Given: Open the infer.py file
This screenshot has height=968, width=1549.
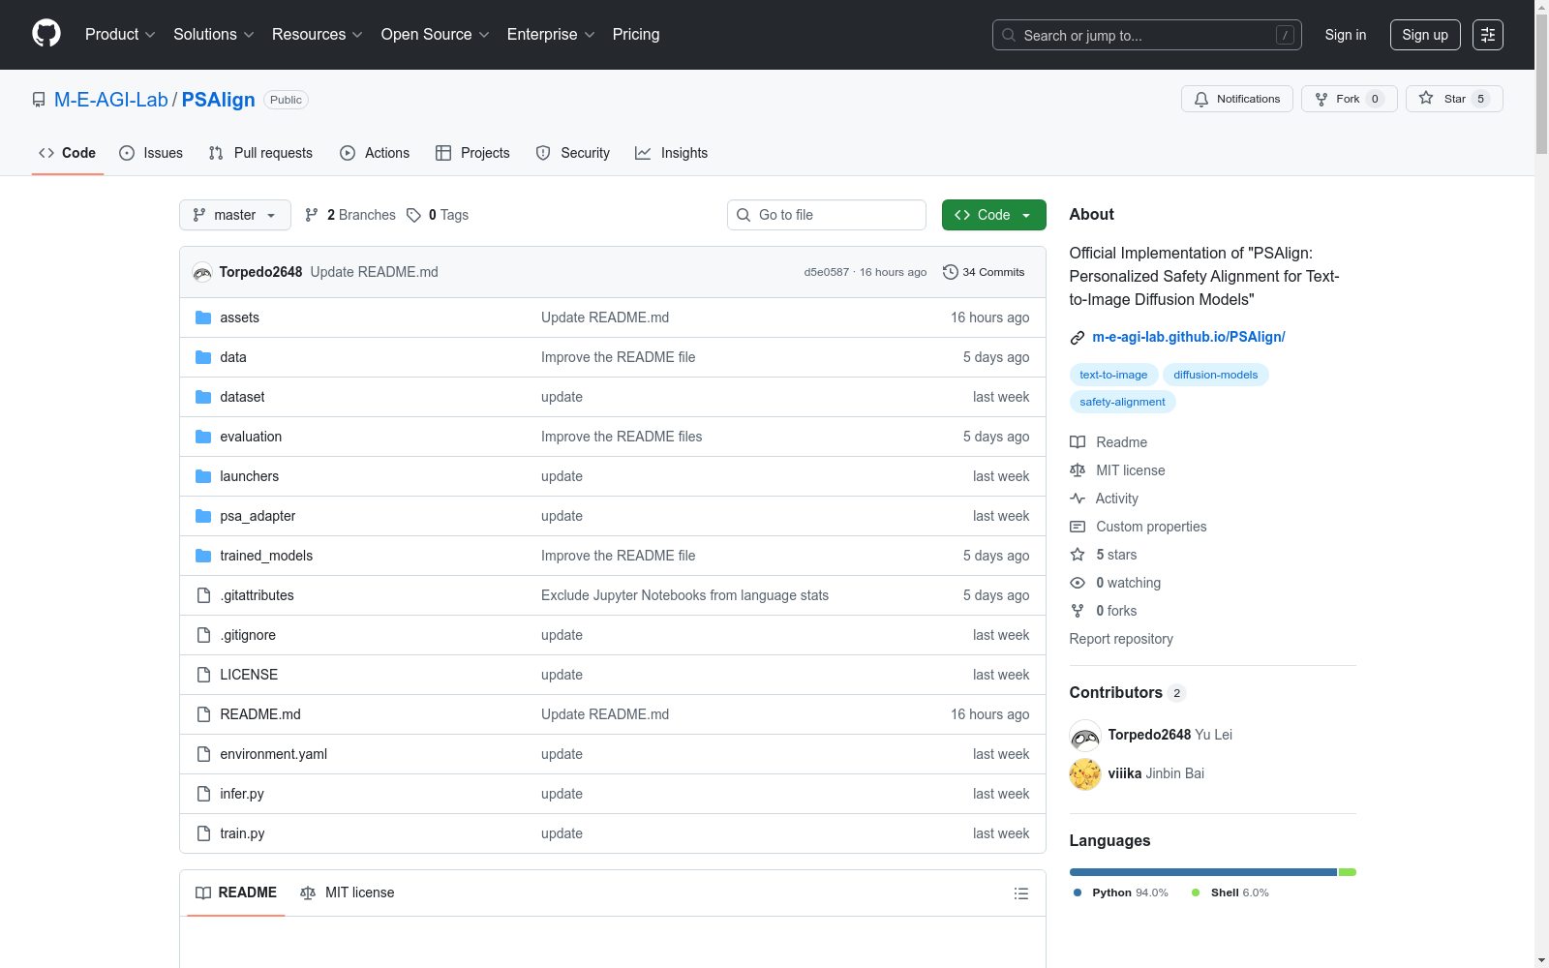Looking at the screenshot, I should pyautogui.click(x=242, y=794).
